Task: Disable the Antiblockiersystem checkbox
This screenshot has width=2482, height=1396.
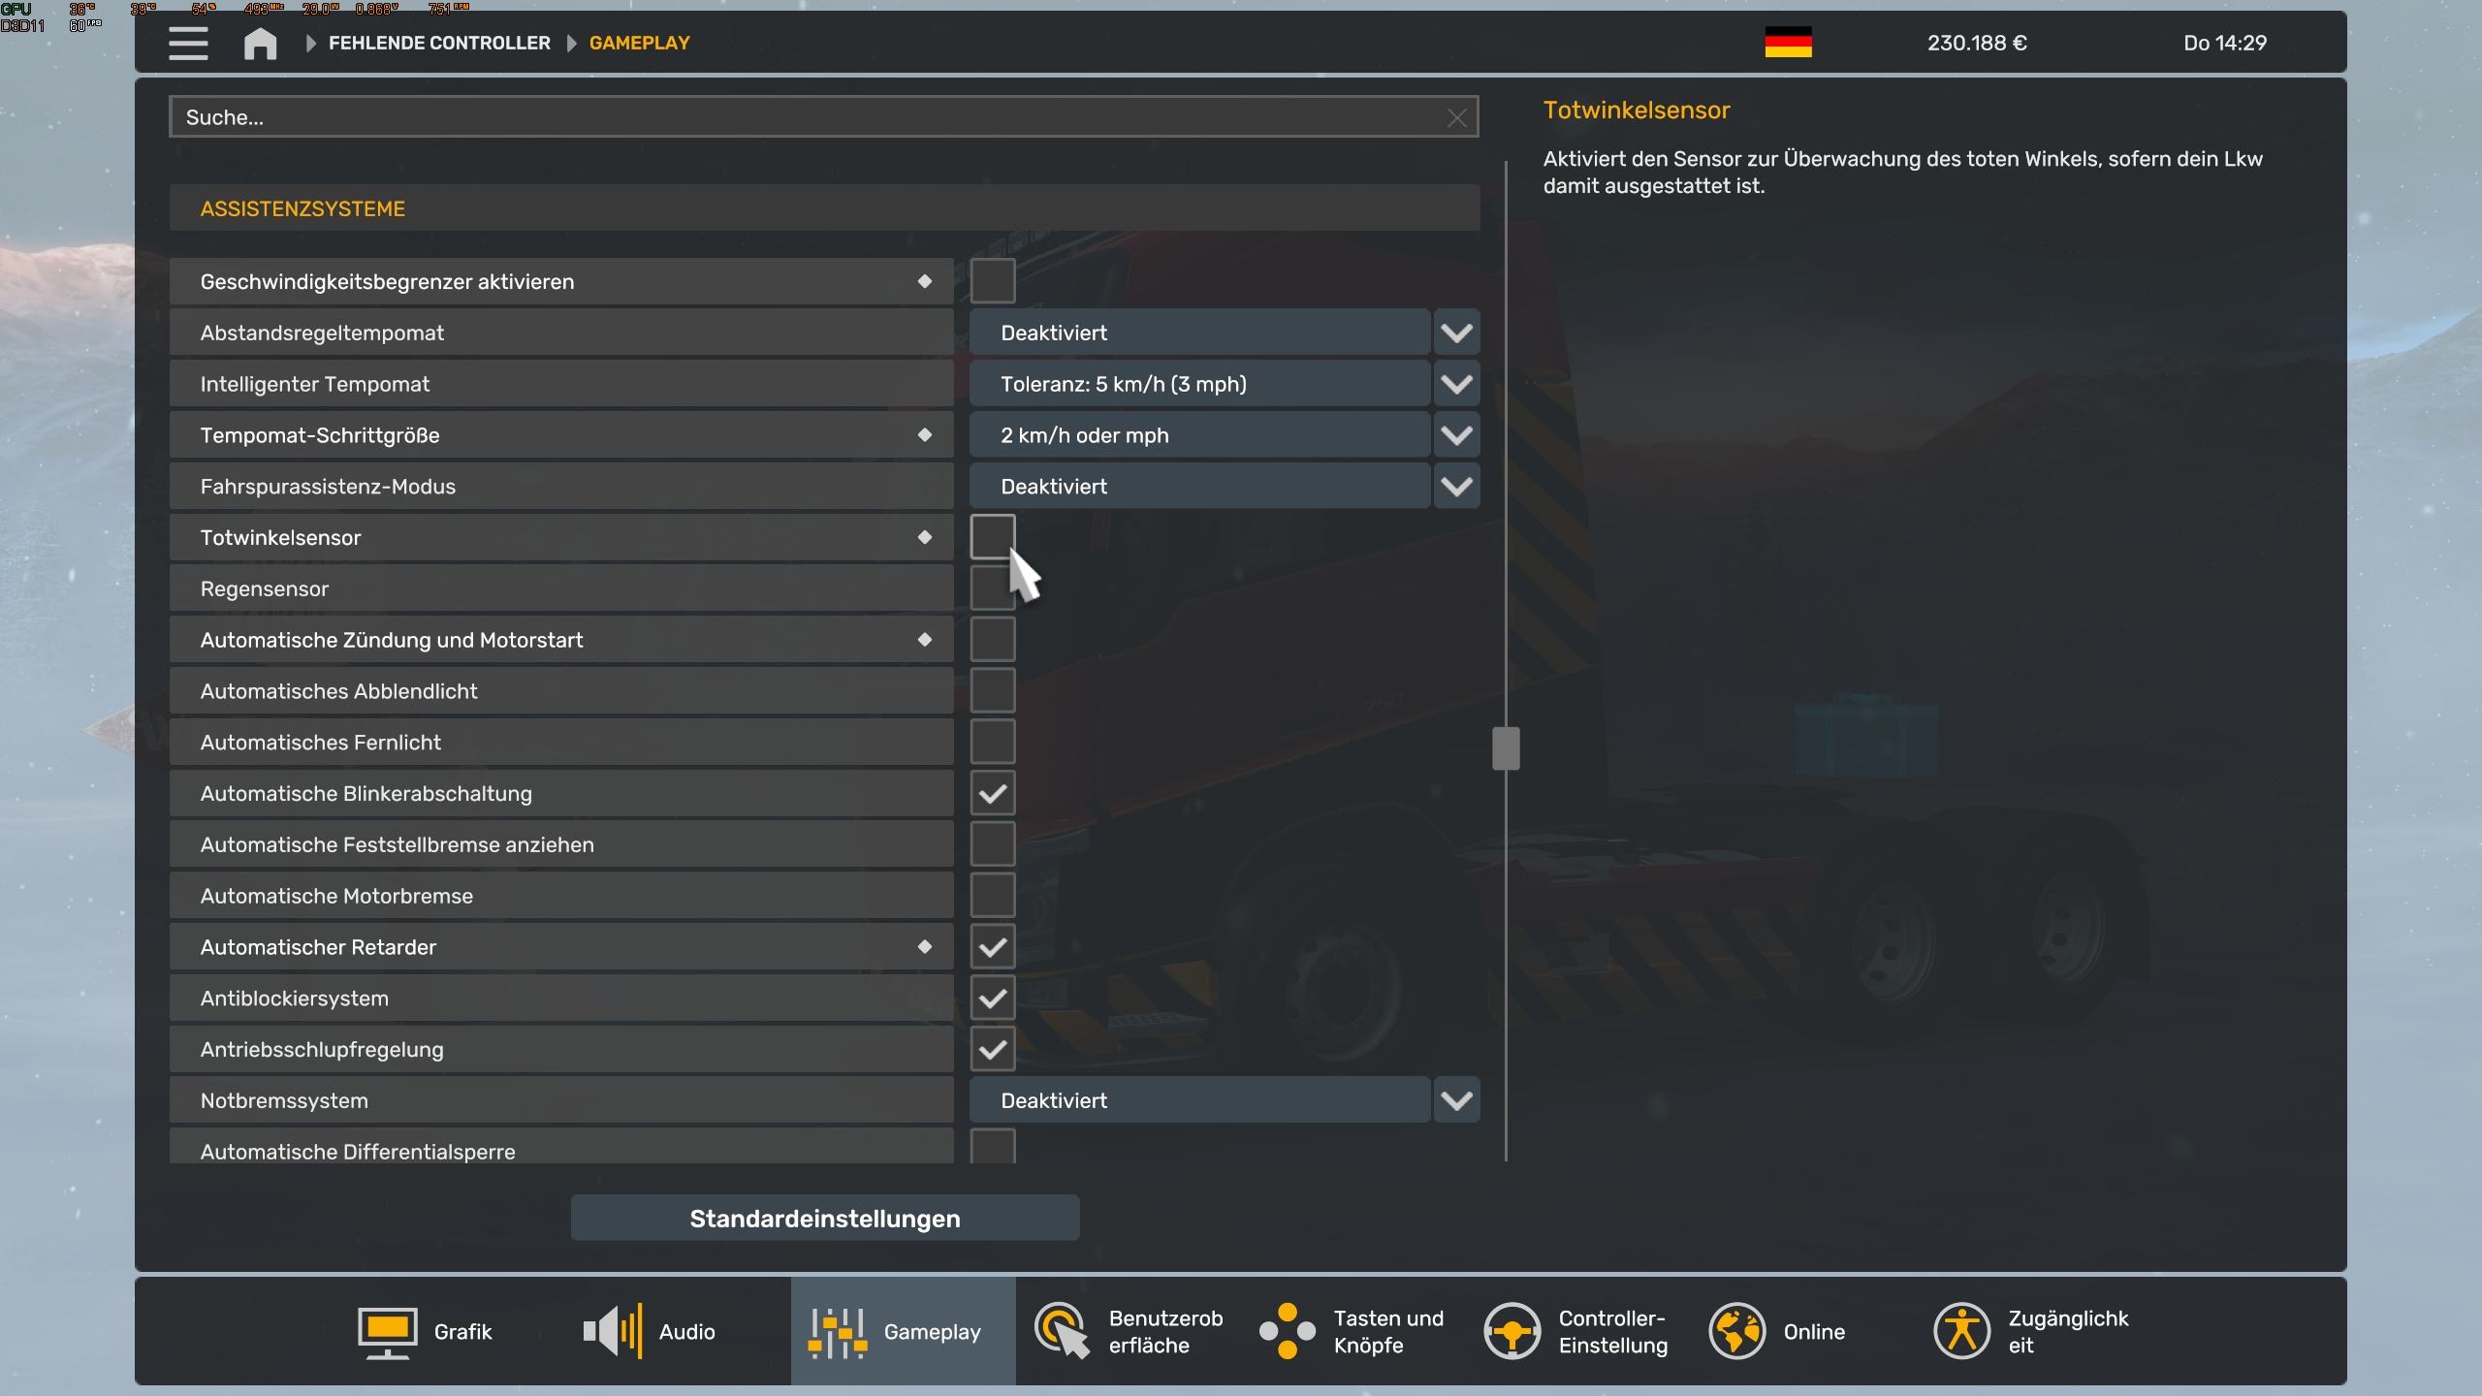Action: (992, 999)
